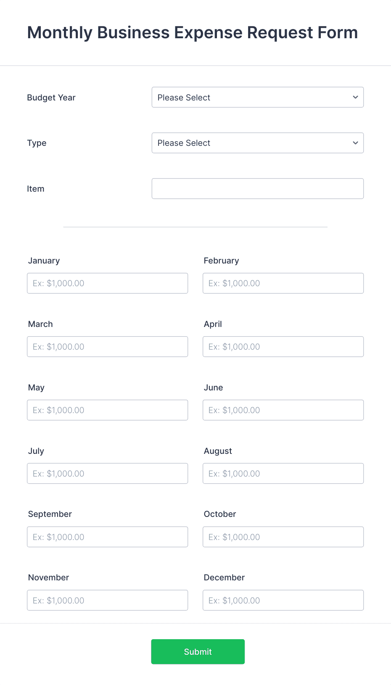Click the Budget Year label
The height and width of the screenshot is (685, 391).
pyautogui.click(x=51, y=97)
